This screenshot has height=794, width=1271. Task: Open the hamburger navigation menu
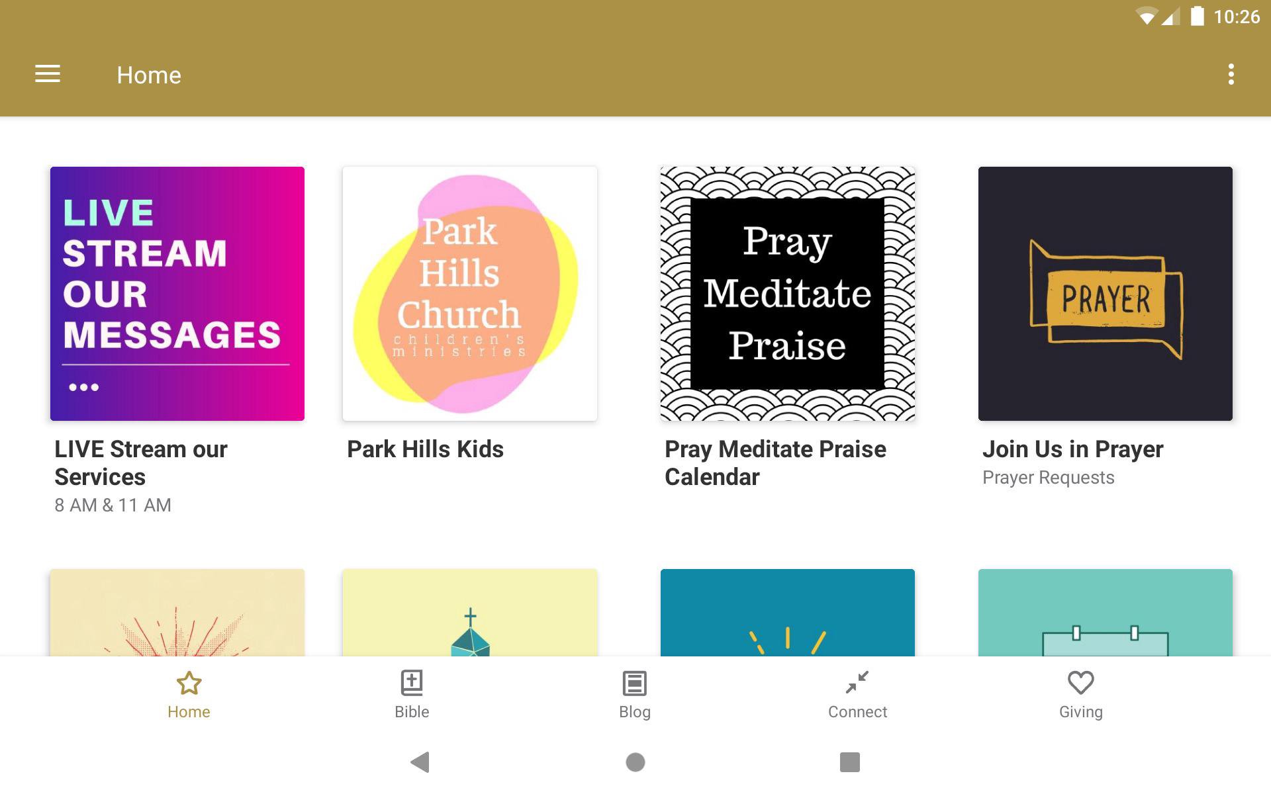[x=48, y=74]
